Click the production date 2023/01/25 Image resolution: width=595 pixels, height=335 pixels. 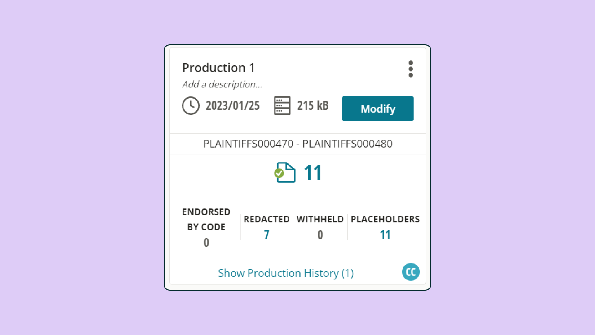pos(233,106)
